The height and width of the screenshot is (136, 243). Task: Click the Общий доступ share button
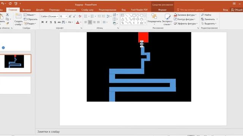237,10
